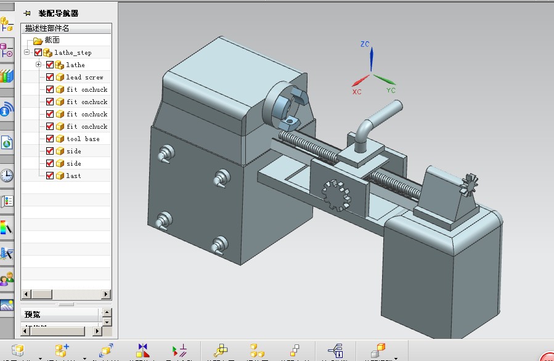This screenshot has width=554, height=361.
Task: Click the splitter grip above 预览 panel
Action: 66,304
